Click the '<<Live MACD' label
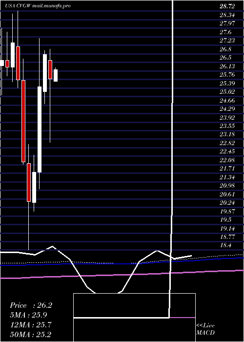Viewport: 244px width, 342px height. [205, 329]
